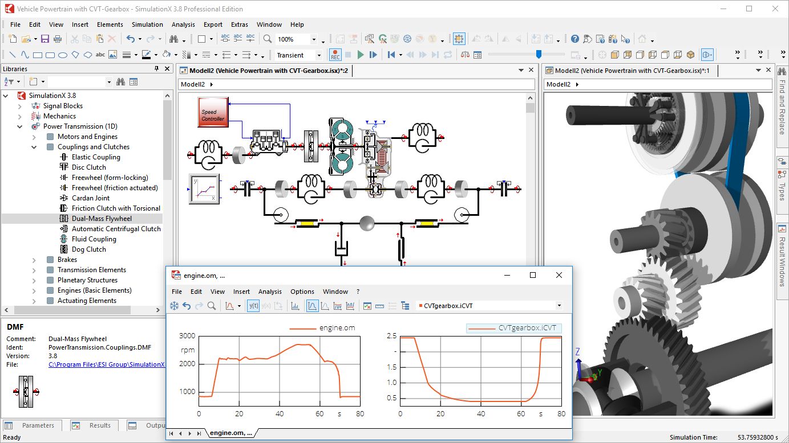Select Dual-Mass Flywheel in library tree
This screenshot has height=443, width=789.
pyautogui.click(x=102, y=219)
